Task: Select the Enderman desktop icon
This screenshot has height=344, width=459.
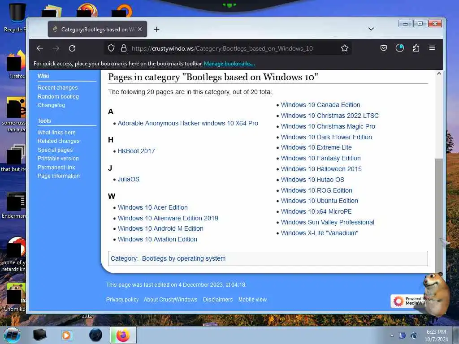Action: pyautogui.click(x=14, y=206)
